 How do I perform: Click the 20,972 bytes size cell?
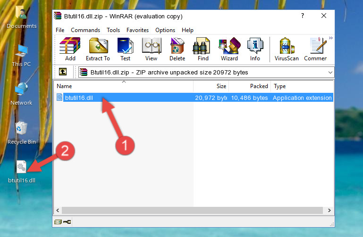[211, 98]
